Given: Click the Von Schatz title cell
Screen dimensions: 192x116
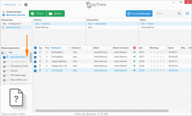Looking at the screenshot, I should pyautogui.click(x=57, y=70).
